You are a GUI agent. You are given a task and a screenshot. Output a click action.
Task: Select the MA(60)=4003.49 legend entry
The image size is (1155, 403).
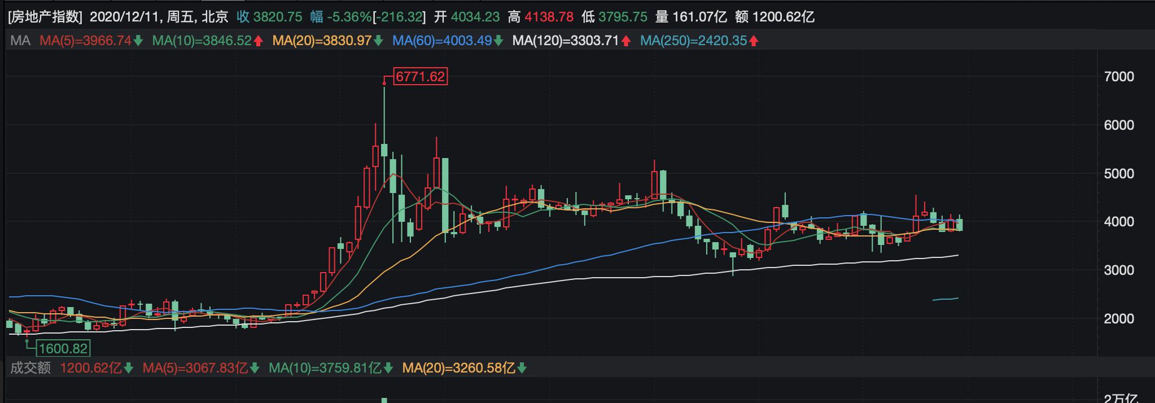click(442, 41)
